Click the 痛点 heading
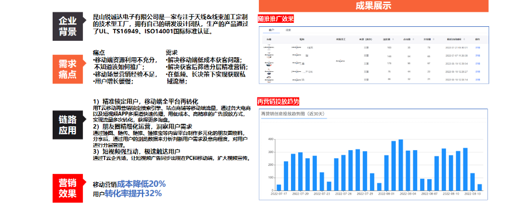Viewport: 526px width, 219px height. [x=99, y=53]
